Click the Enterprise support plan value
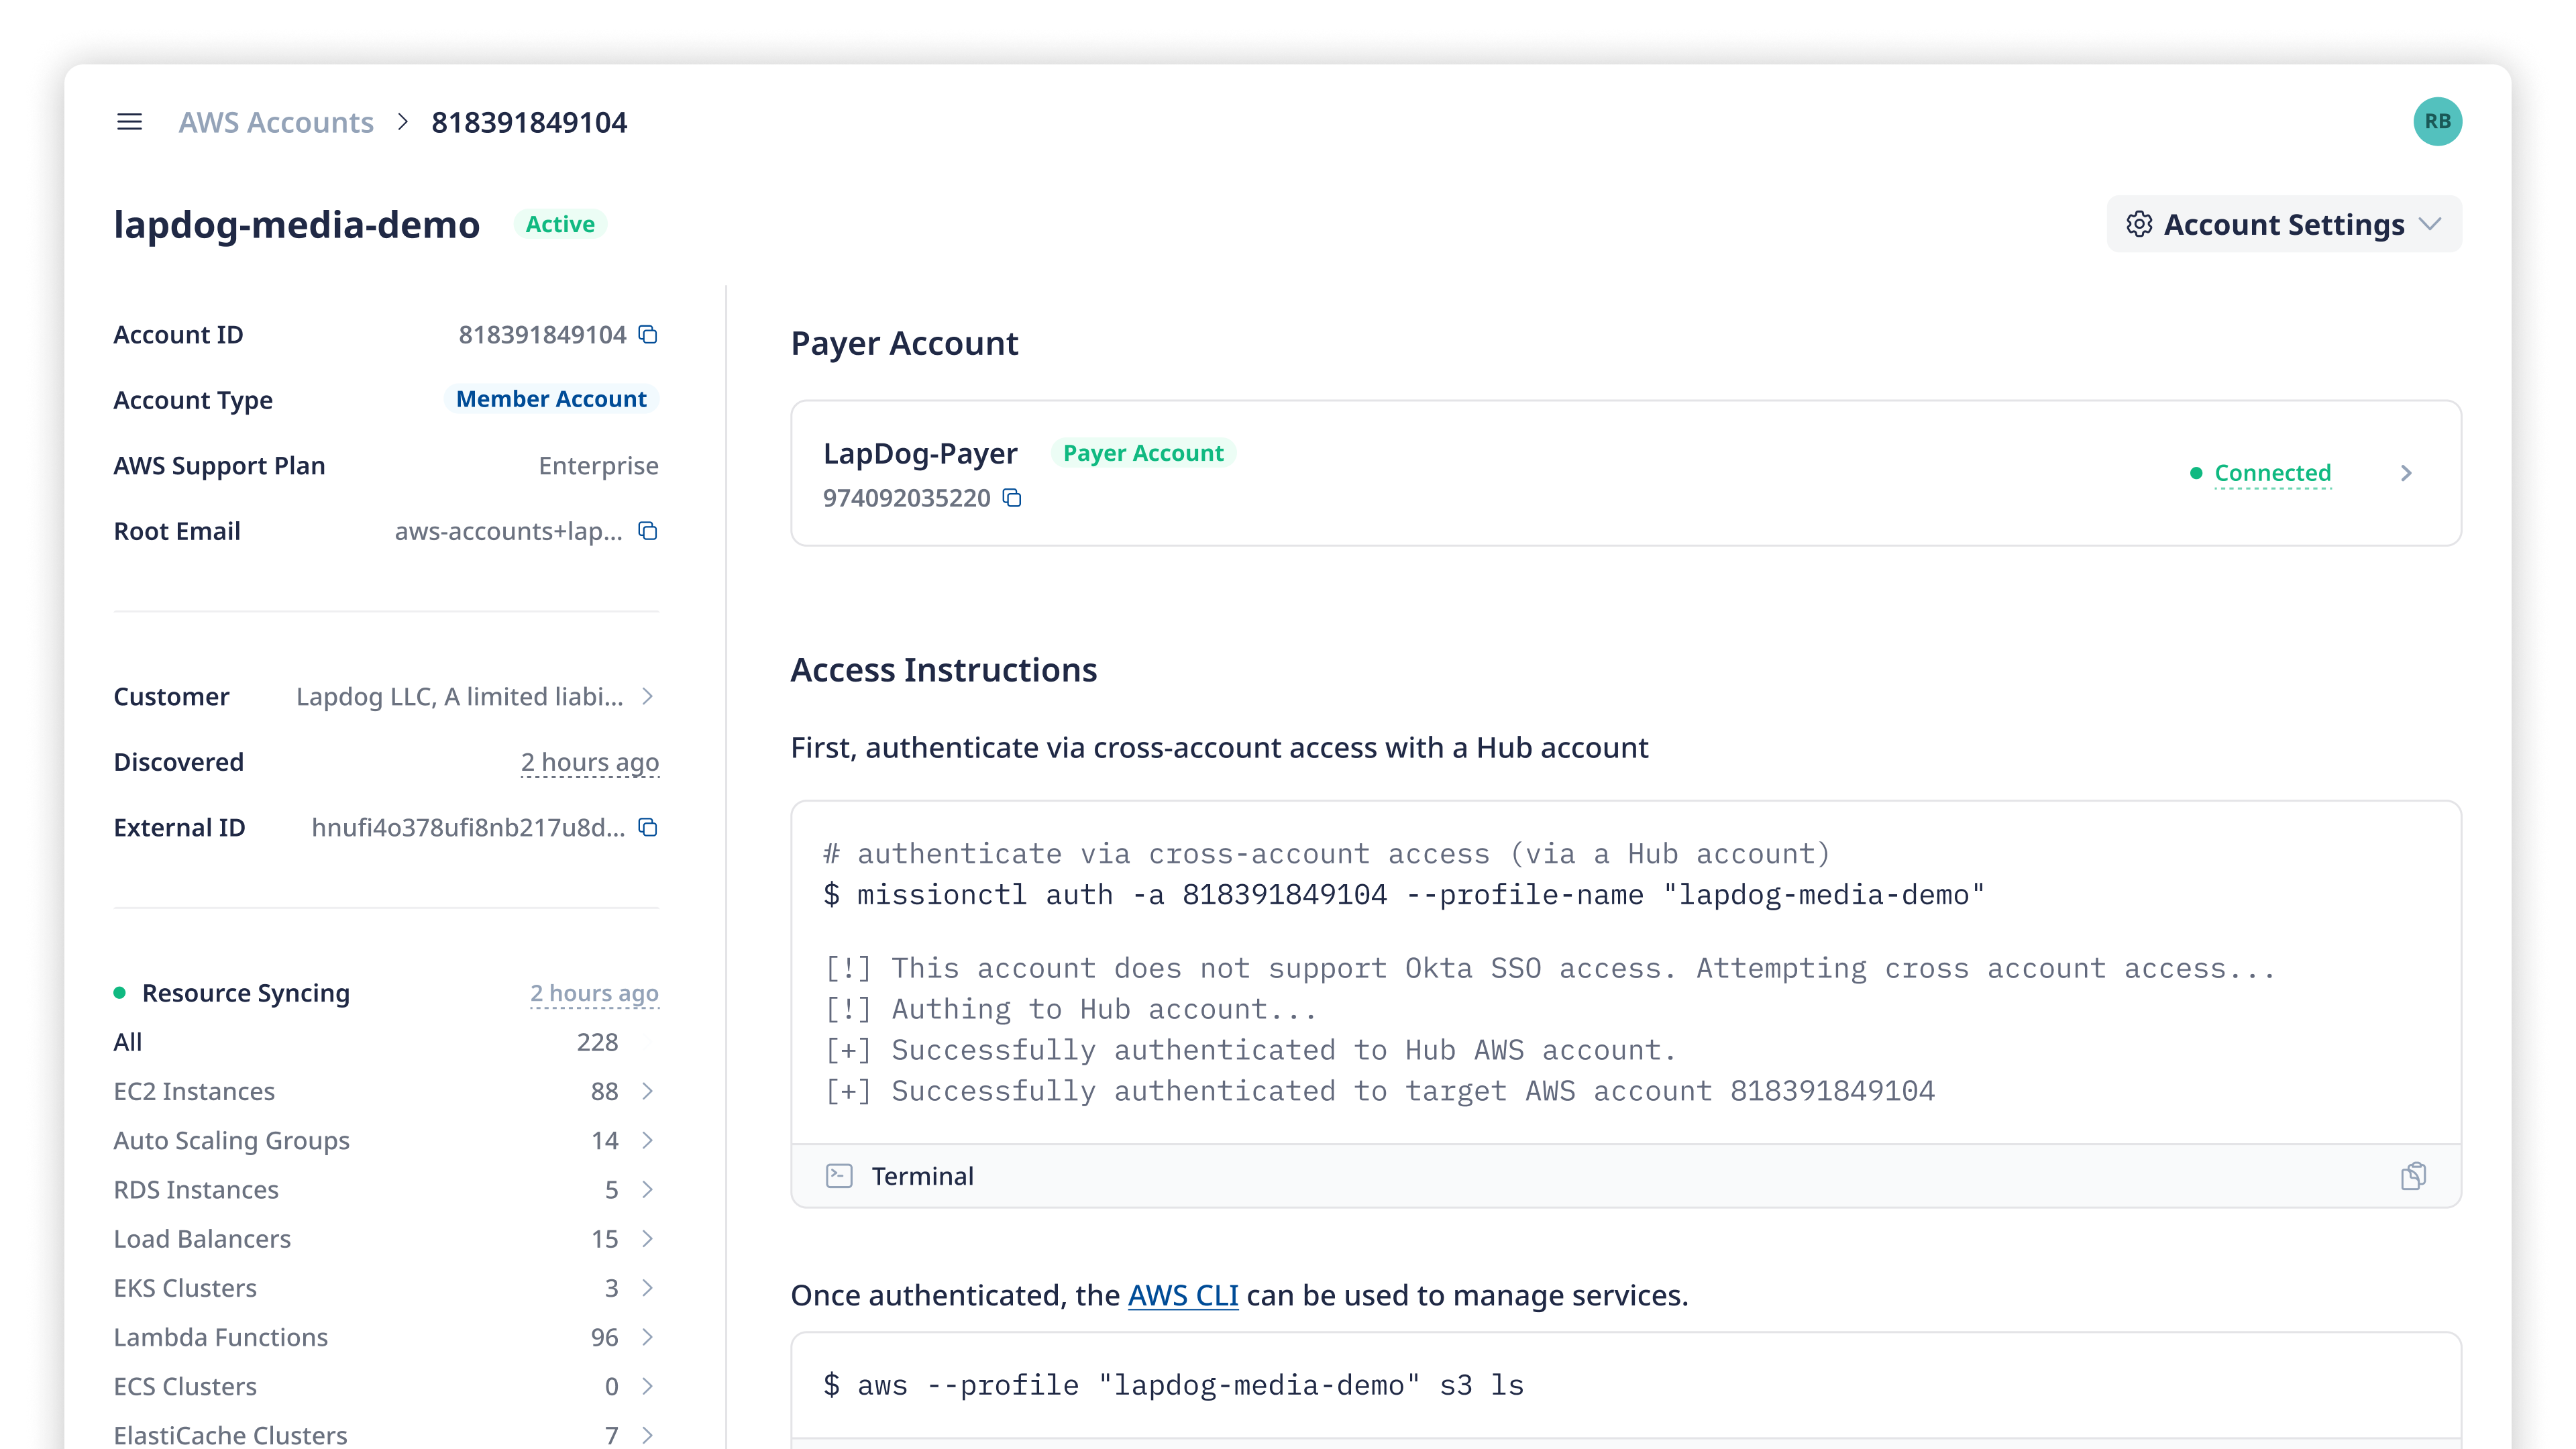This screenshot has width=2576, height=1449. (x=598, y=466)
